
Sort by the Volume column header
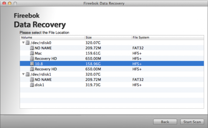pos(52,37)
